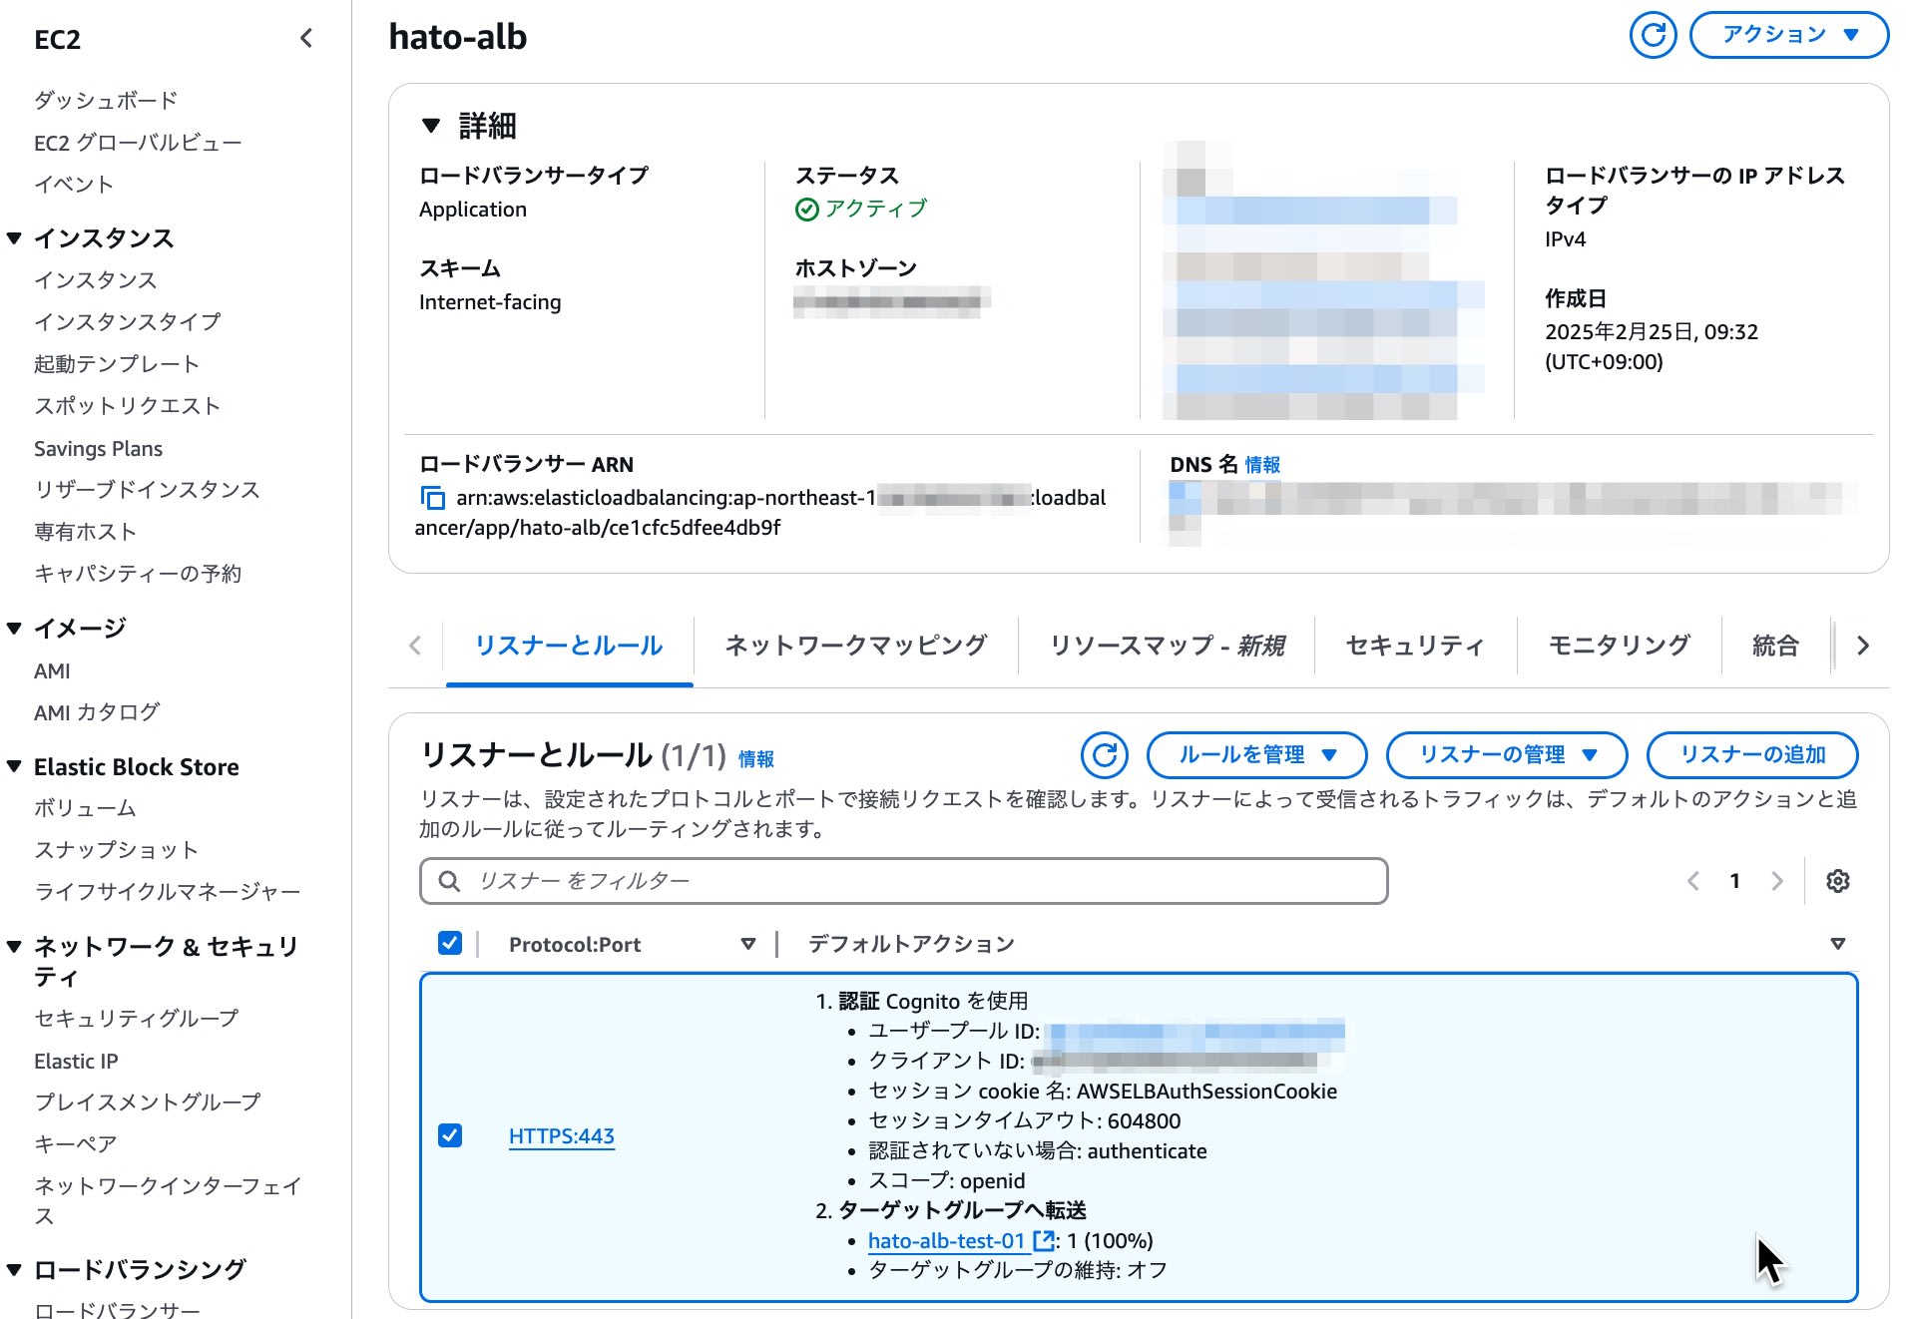This screenshot has width=1906, height=1319.
Task: Switch to リスナーとルール tab
Action: pos(569,646)
